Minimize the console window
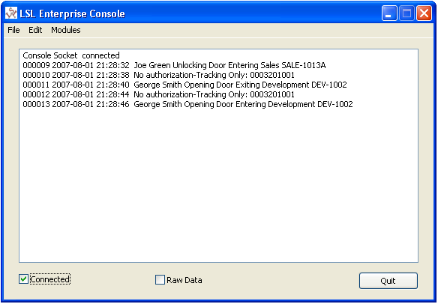Viewport: 438px width, 304px height. 389,13
